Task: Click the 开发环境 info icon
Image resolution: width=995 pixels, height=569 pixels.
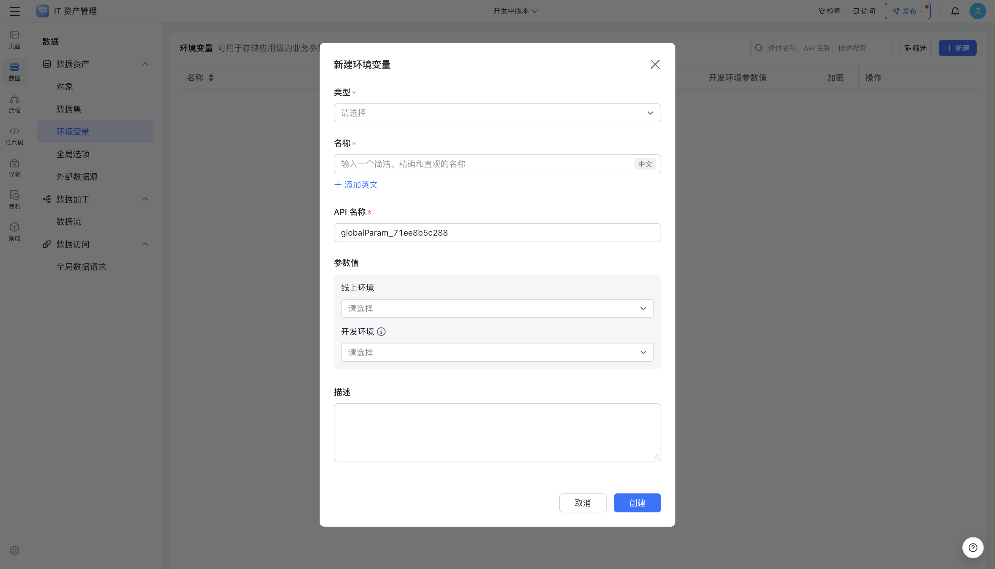Action: [381, 332]
